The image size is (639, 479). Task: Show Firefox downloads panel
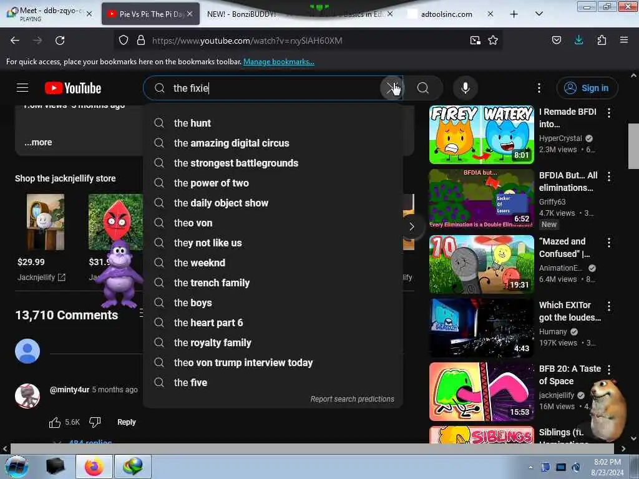coord(578,40)
